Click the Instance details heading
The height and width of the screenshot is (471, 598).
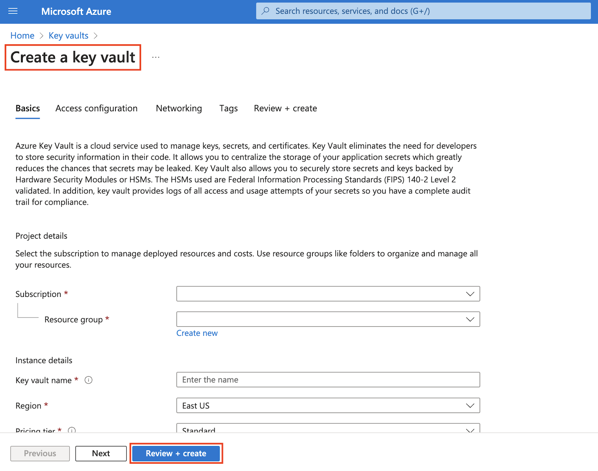(x=44, y=360)
